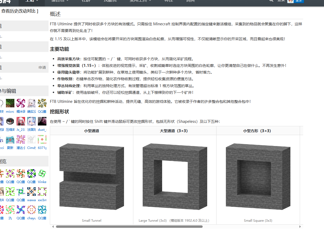The image size is (324, 235).
Task: Click the 高效采集方块 bullet text
Action: click(126, 59)
